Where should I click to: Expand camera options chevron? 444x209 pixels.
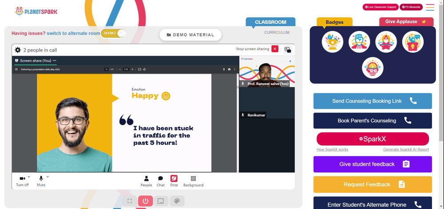[29, 177]
